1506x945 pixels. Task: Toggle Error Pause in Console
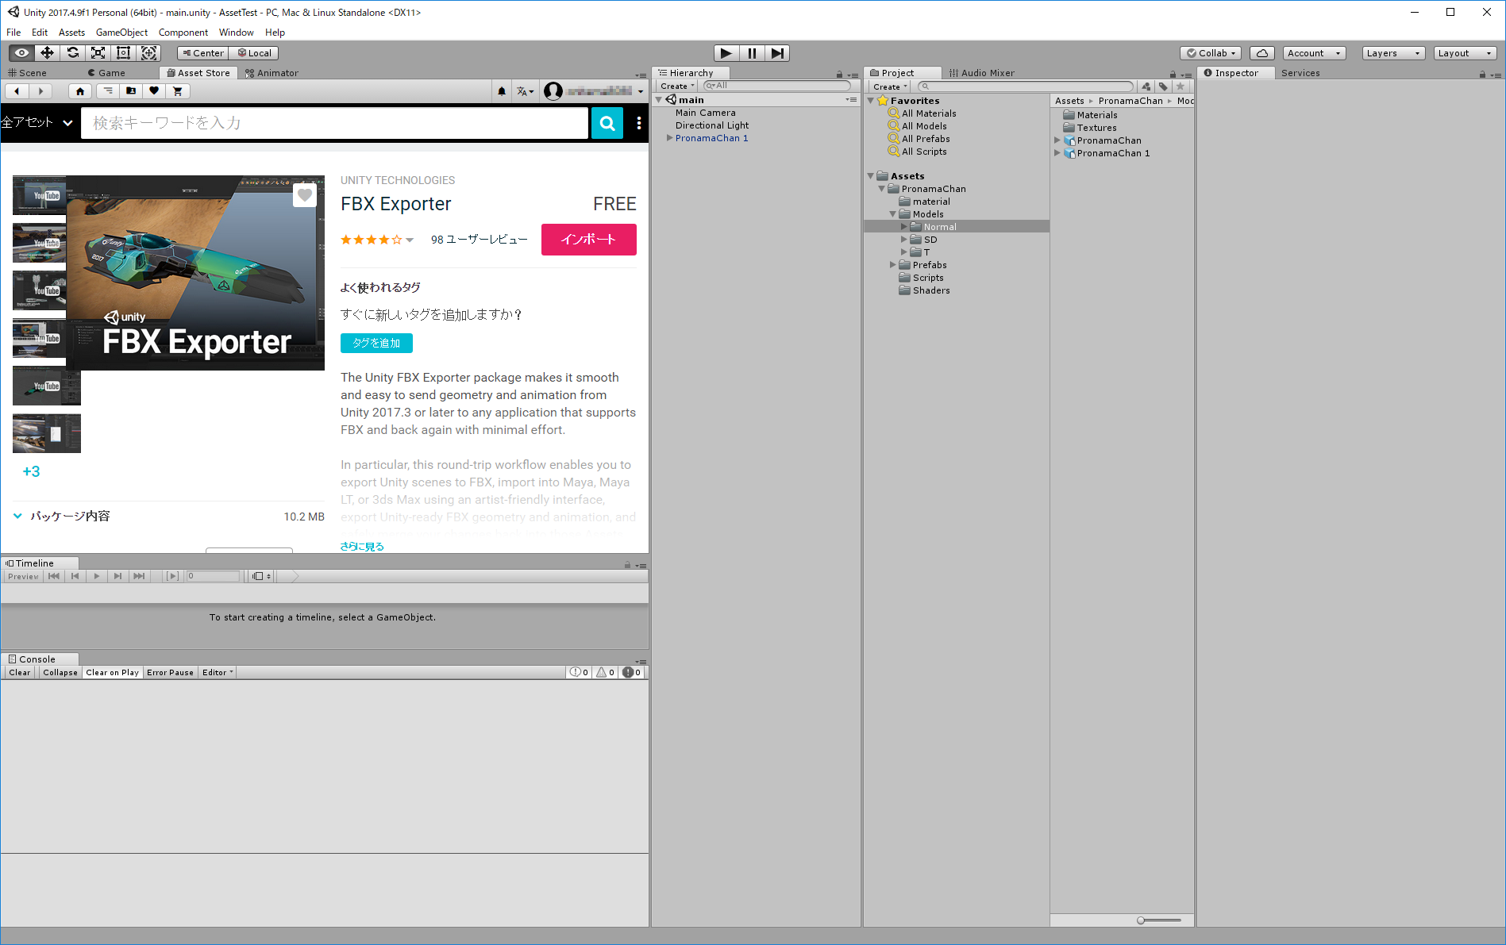(170, 672)
